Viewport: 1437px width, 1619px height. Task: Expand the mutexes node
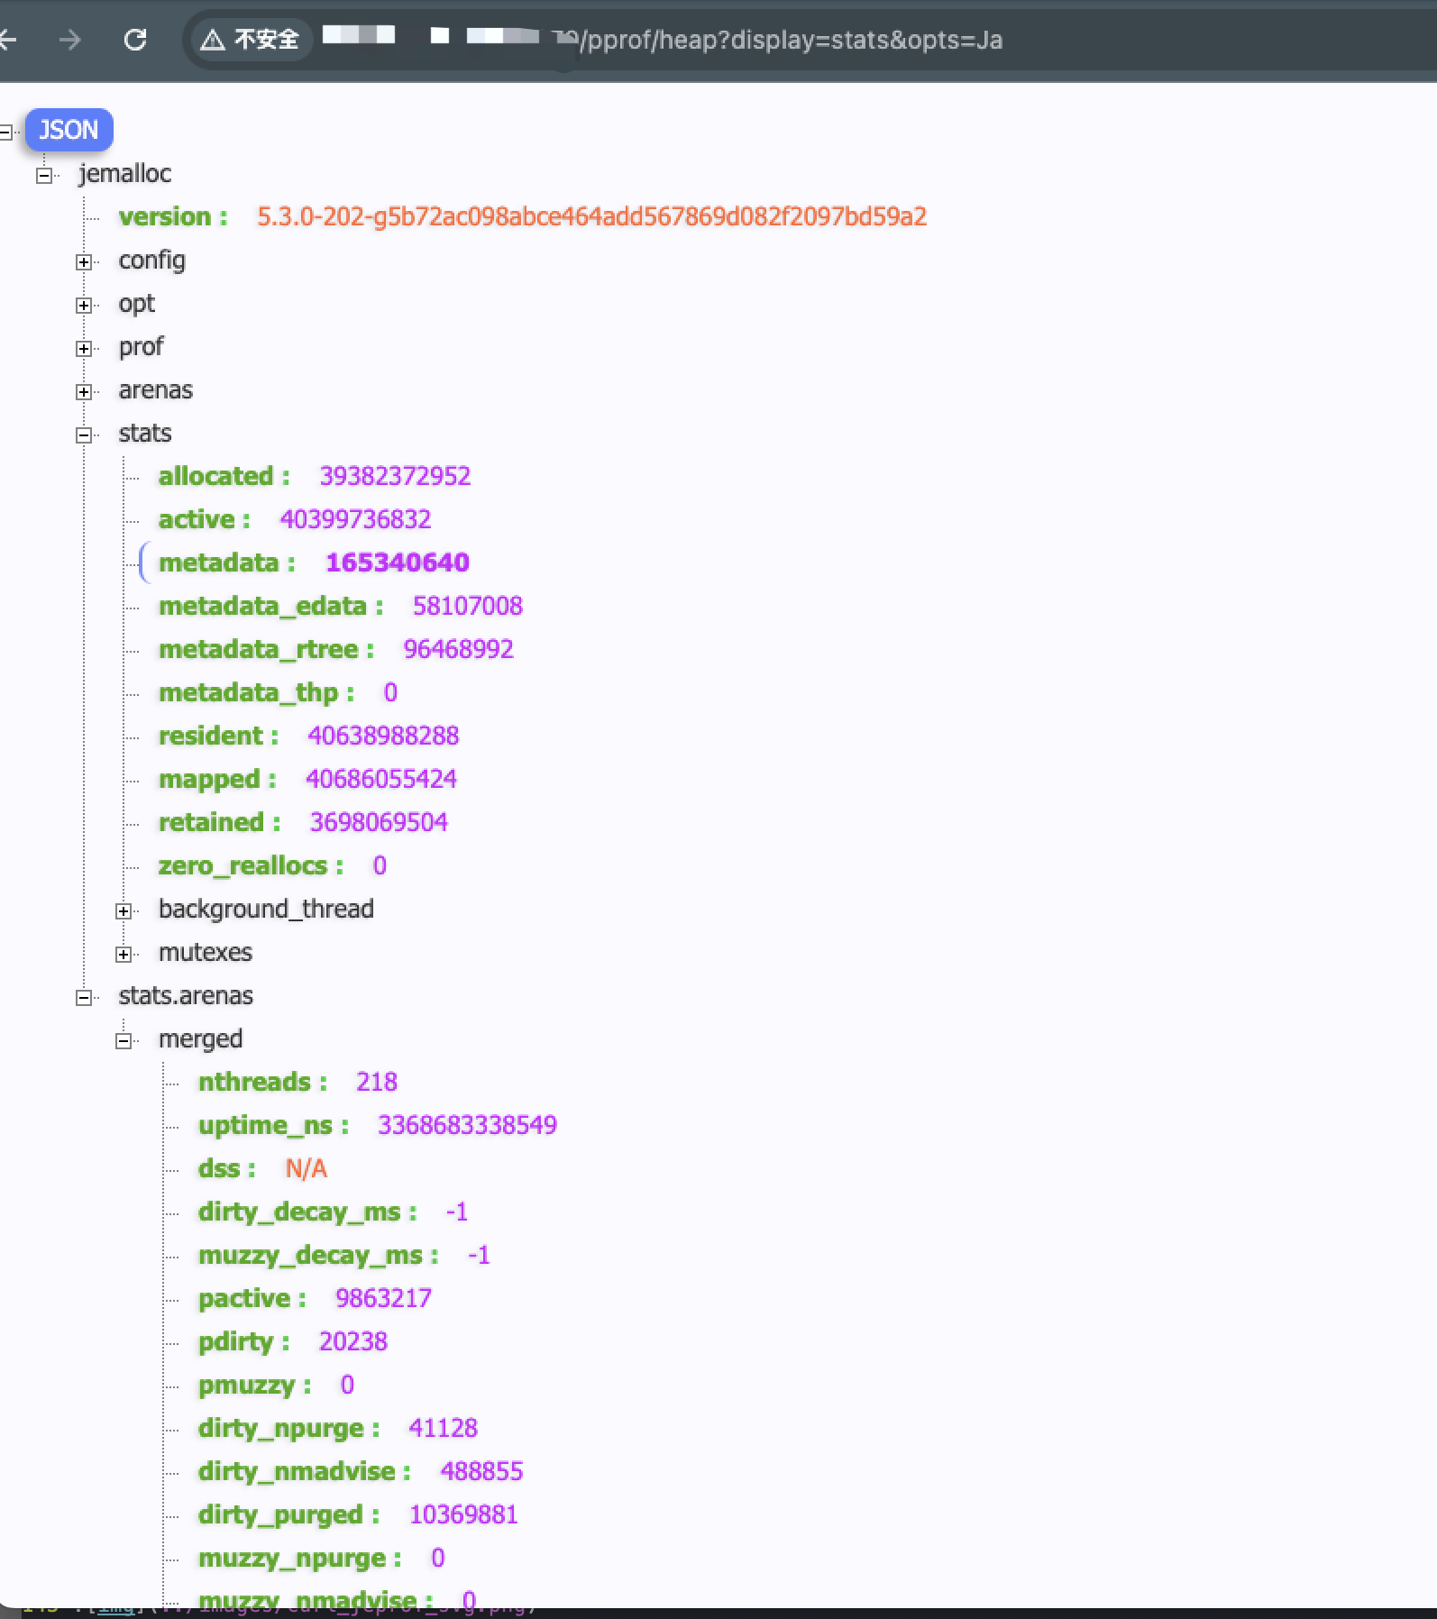(x=124, y=955)
